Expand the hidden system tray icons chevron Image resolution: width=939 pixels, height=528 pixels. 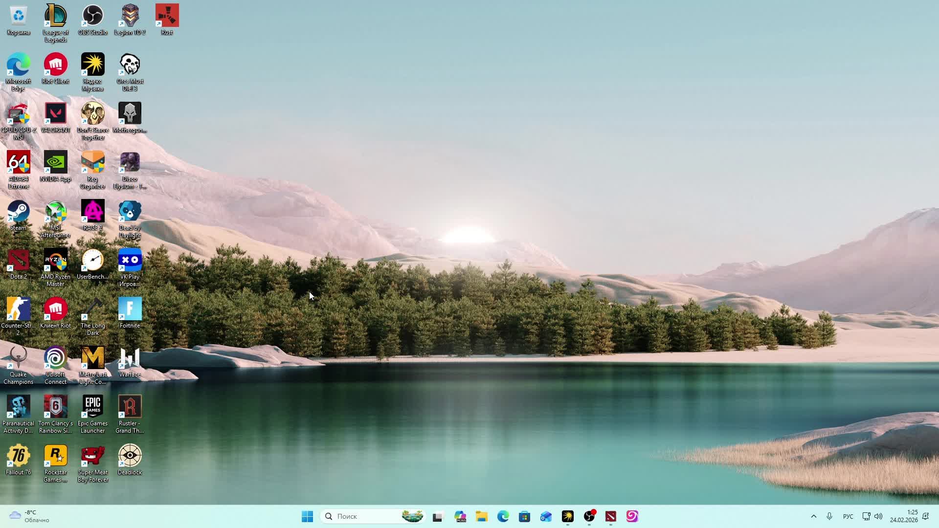(813, 516)
